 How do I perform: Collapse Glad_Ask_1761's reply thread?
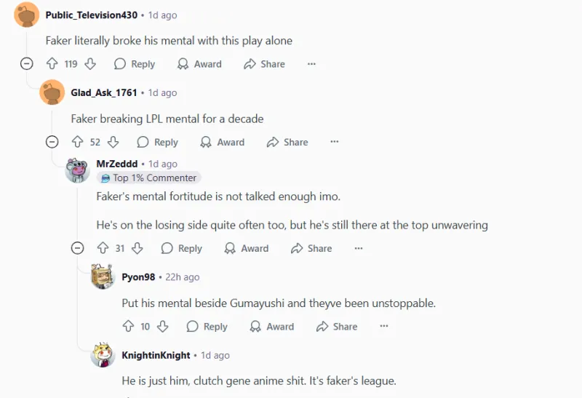coord(52,142)
